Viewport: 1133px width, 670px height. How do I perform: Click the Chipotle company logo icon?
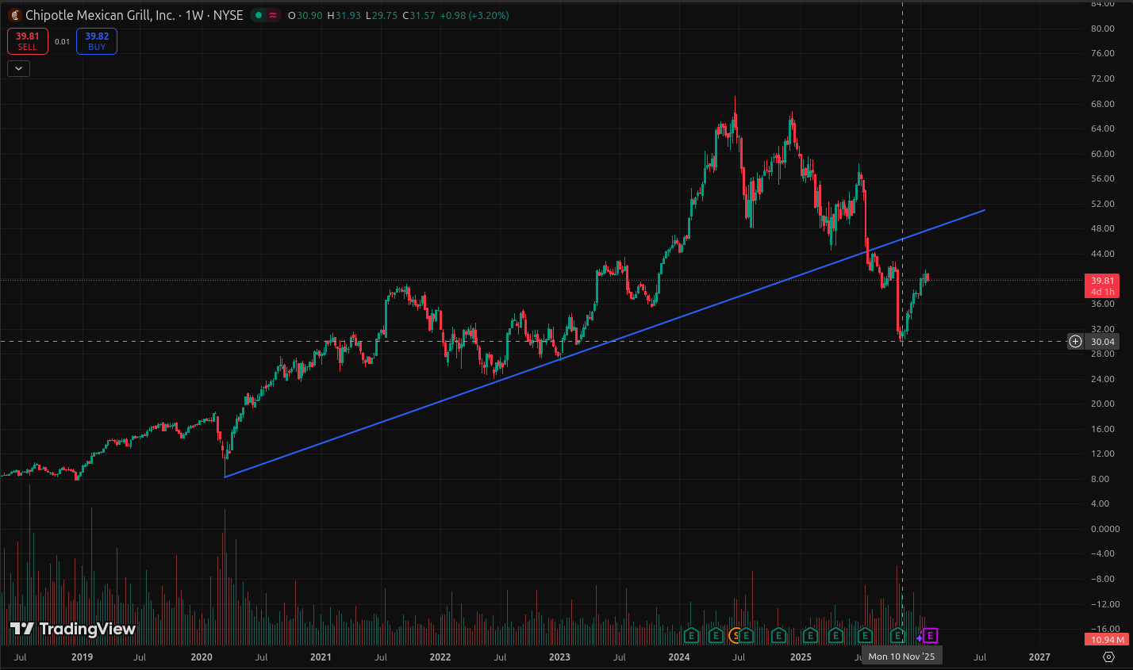point(14,15)
